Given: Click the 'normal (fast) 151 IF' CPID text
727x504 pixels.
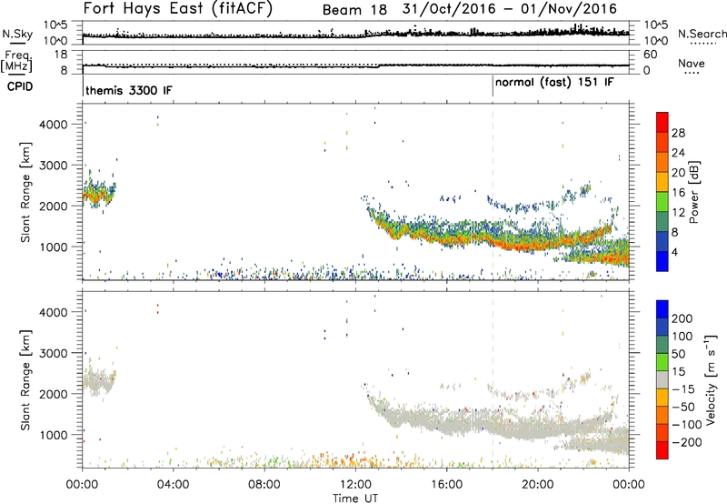Looking at the screenshot, I should click(x=554, y=83).
